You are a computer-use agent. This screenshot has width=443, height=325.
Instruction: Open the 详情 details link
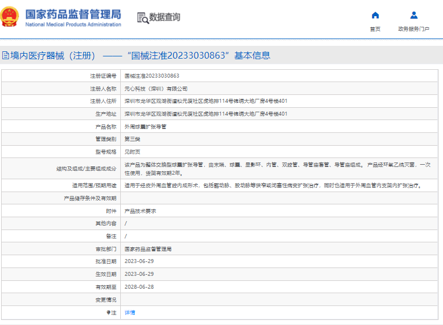coord(130,313)
